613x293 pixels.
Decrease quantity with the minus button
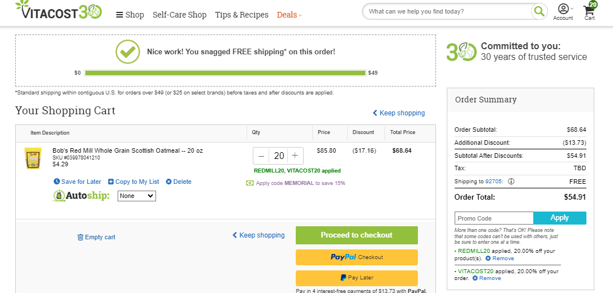pyautogui.click(x=261, y=156)
